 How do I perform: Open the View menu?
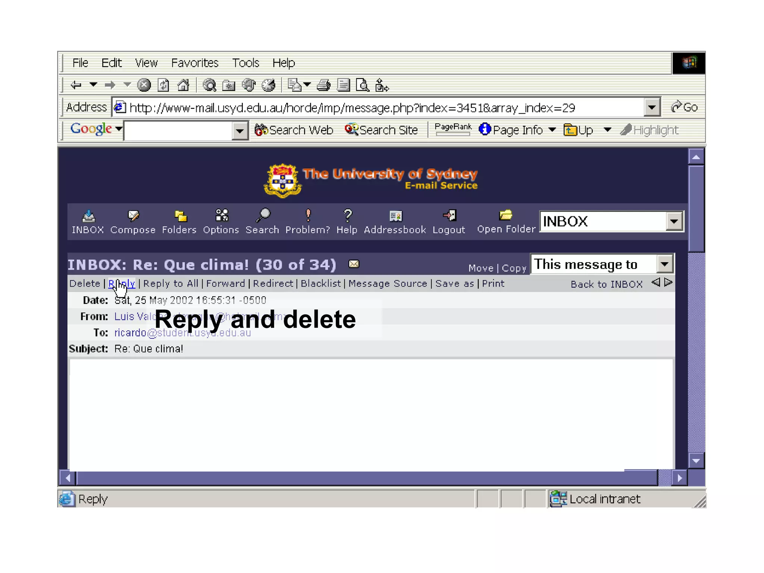(x=146, y=63)
